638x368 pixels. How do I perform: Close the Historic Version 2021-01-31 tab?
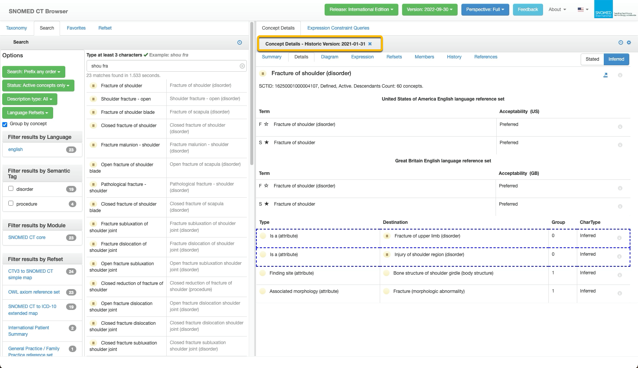(x=370, y=44)
